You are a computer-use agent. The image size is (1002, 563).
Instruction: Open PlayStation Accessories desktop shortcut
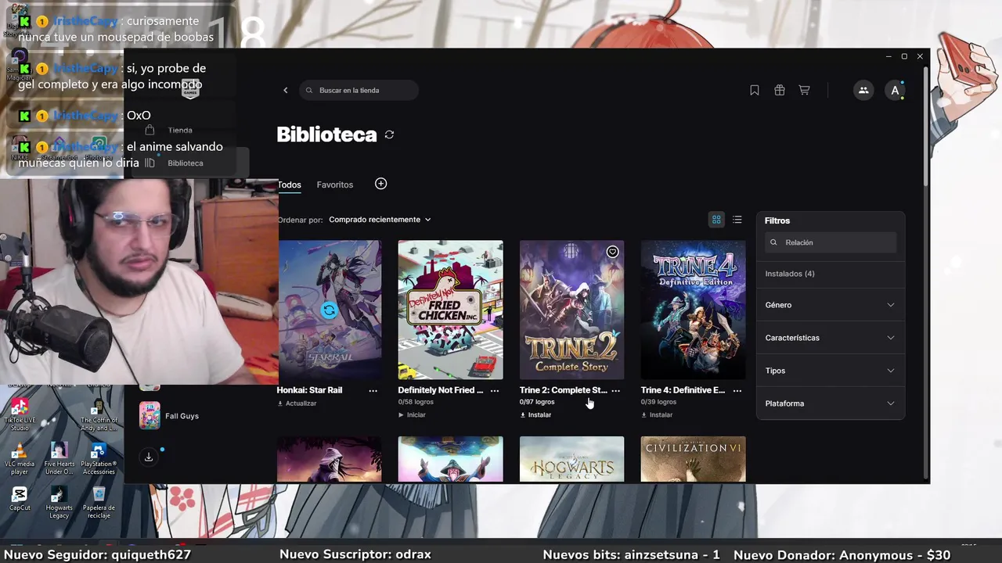click(99, 458)
